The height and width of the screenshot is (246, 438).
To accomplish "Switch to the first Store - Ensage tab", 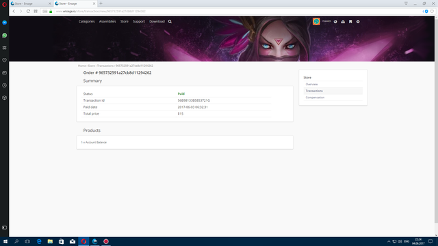I will [31, 3].
